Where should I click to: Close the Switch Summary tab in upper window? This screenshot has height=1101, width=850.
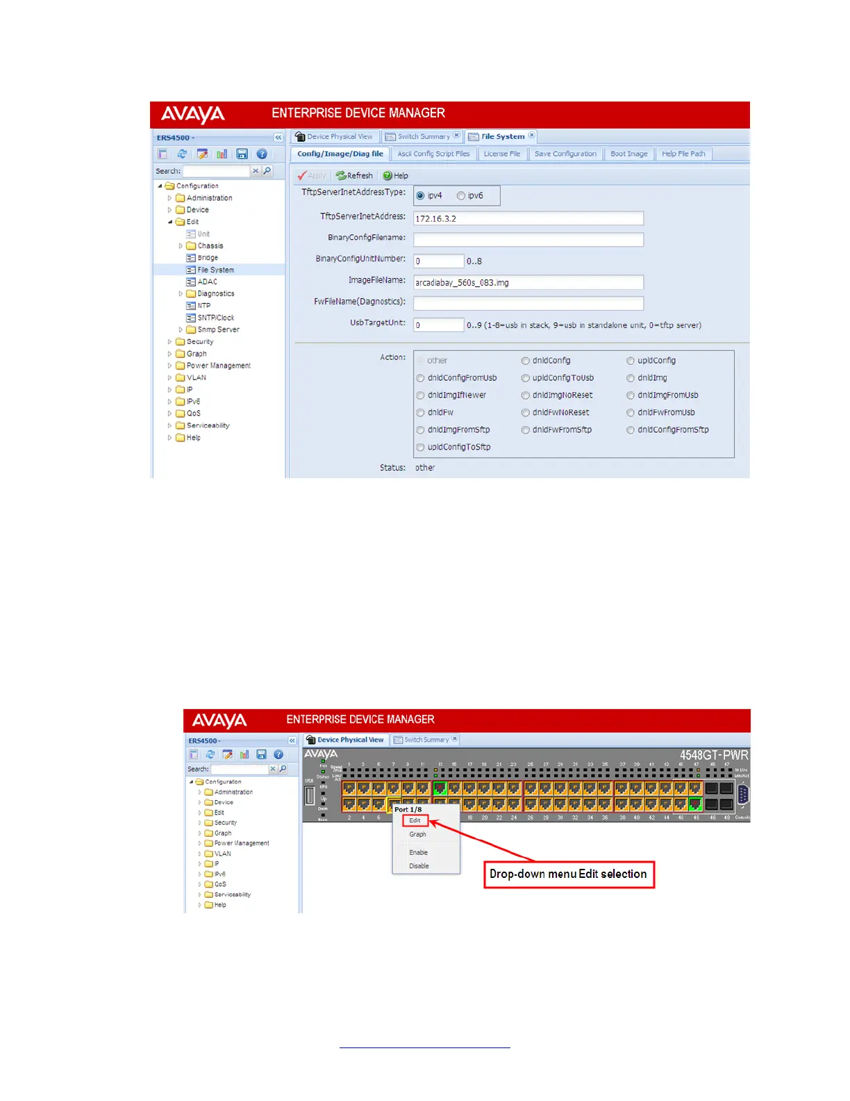tap(456, 136)
